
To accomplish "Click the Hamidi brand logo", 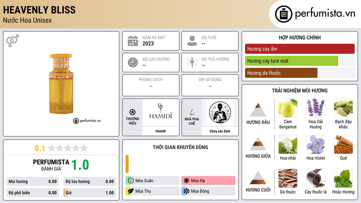I will pos(160,111).
